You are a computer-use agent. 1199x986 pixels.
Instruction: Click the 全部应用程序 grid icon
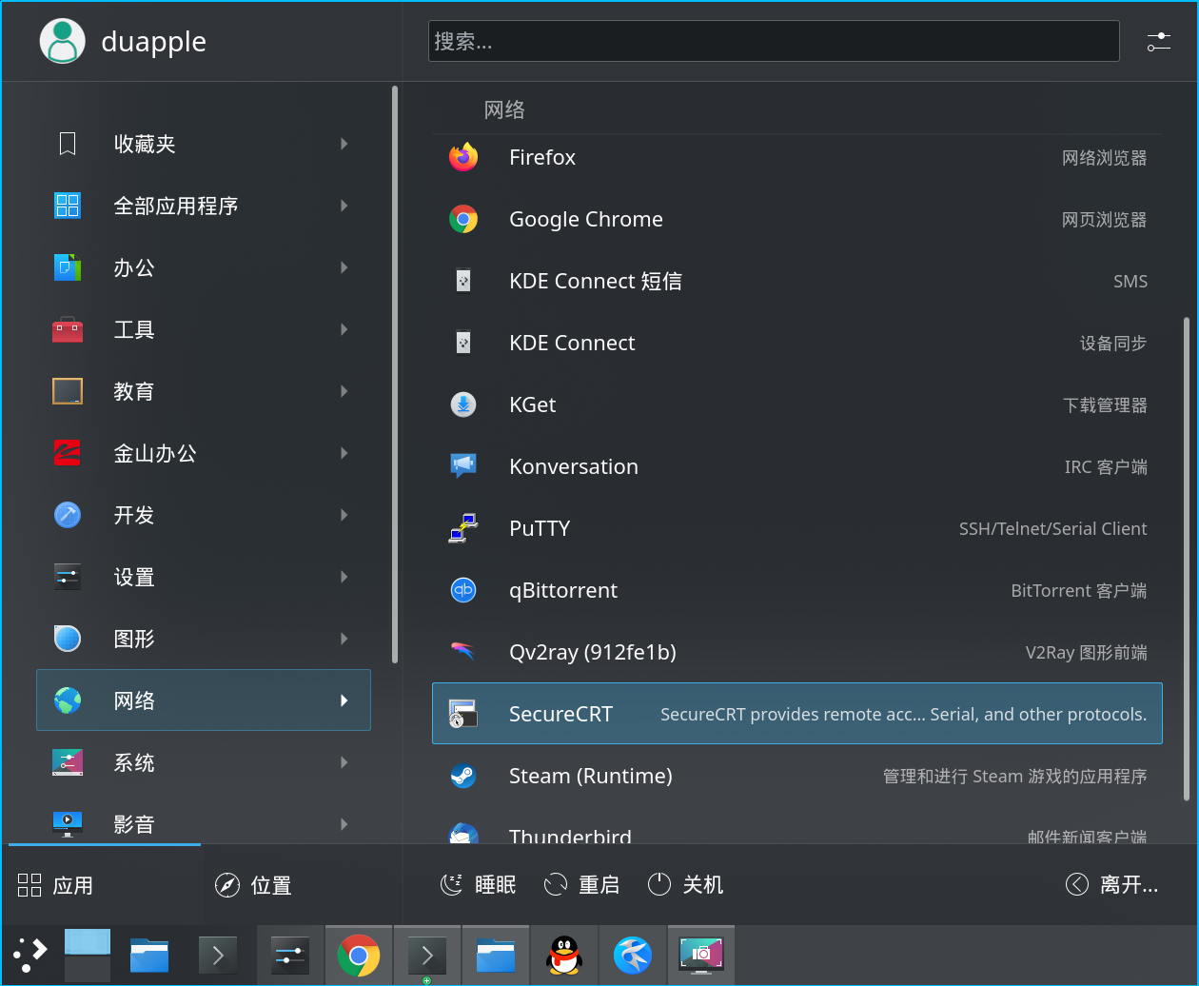pos(68,206)
